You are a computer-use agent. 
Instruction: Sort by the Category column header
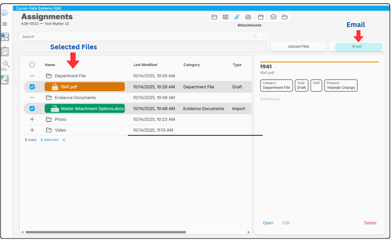pos(191,65)
